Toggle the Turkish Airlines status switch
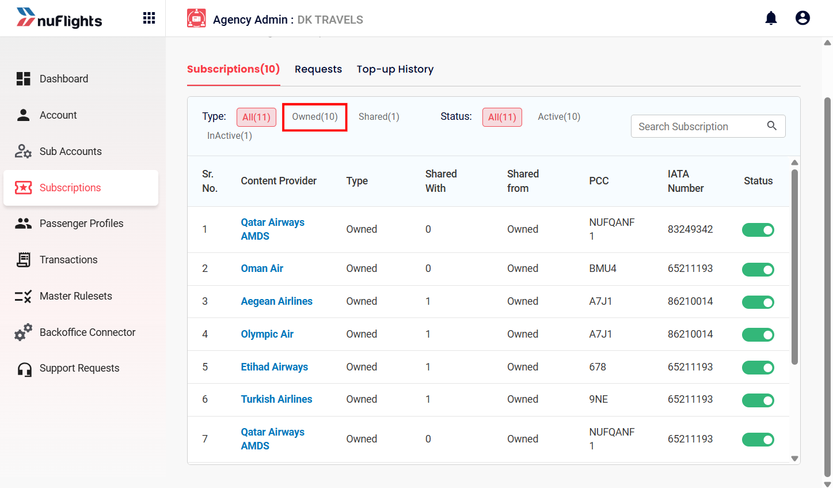Image resolution: width=833 pixels, height=488 pixels. [x=758, y=400]
